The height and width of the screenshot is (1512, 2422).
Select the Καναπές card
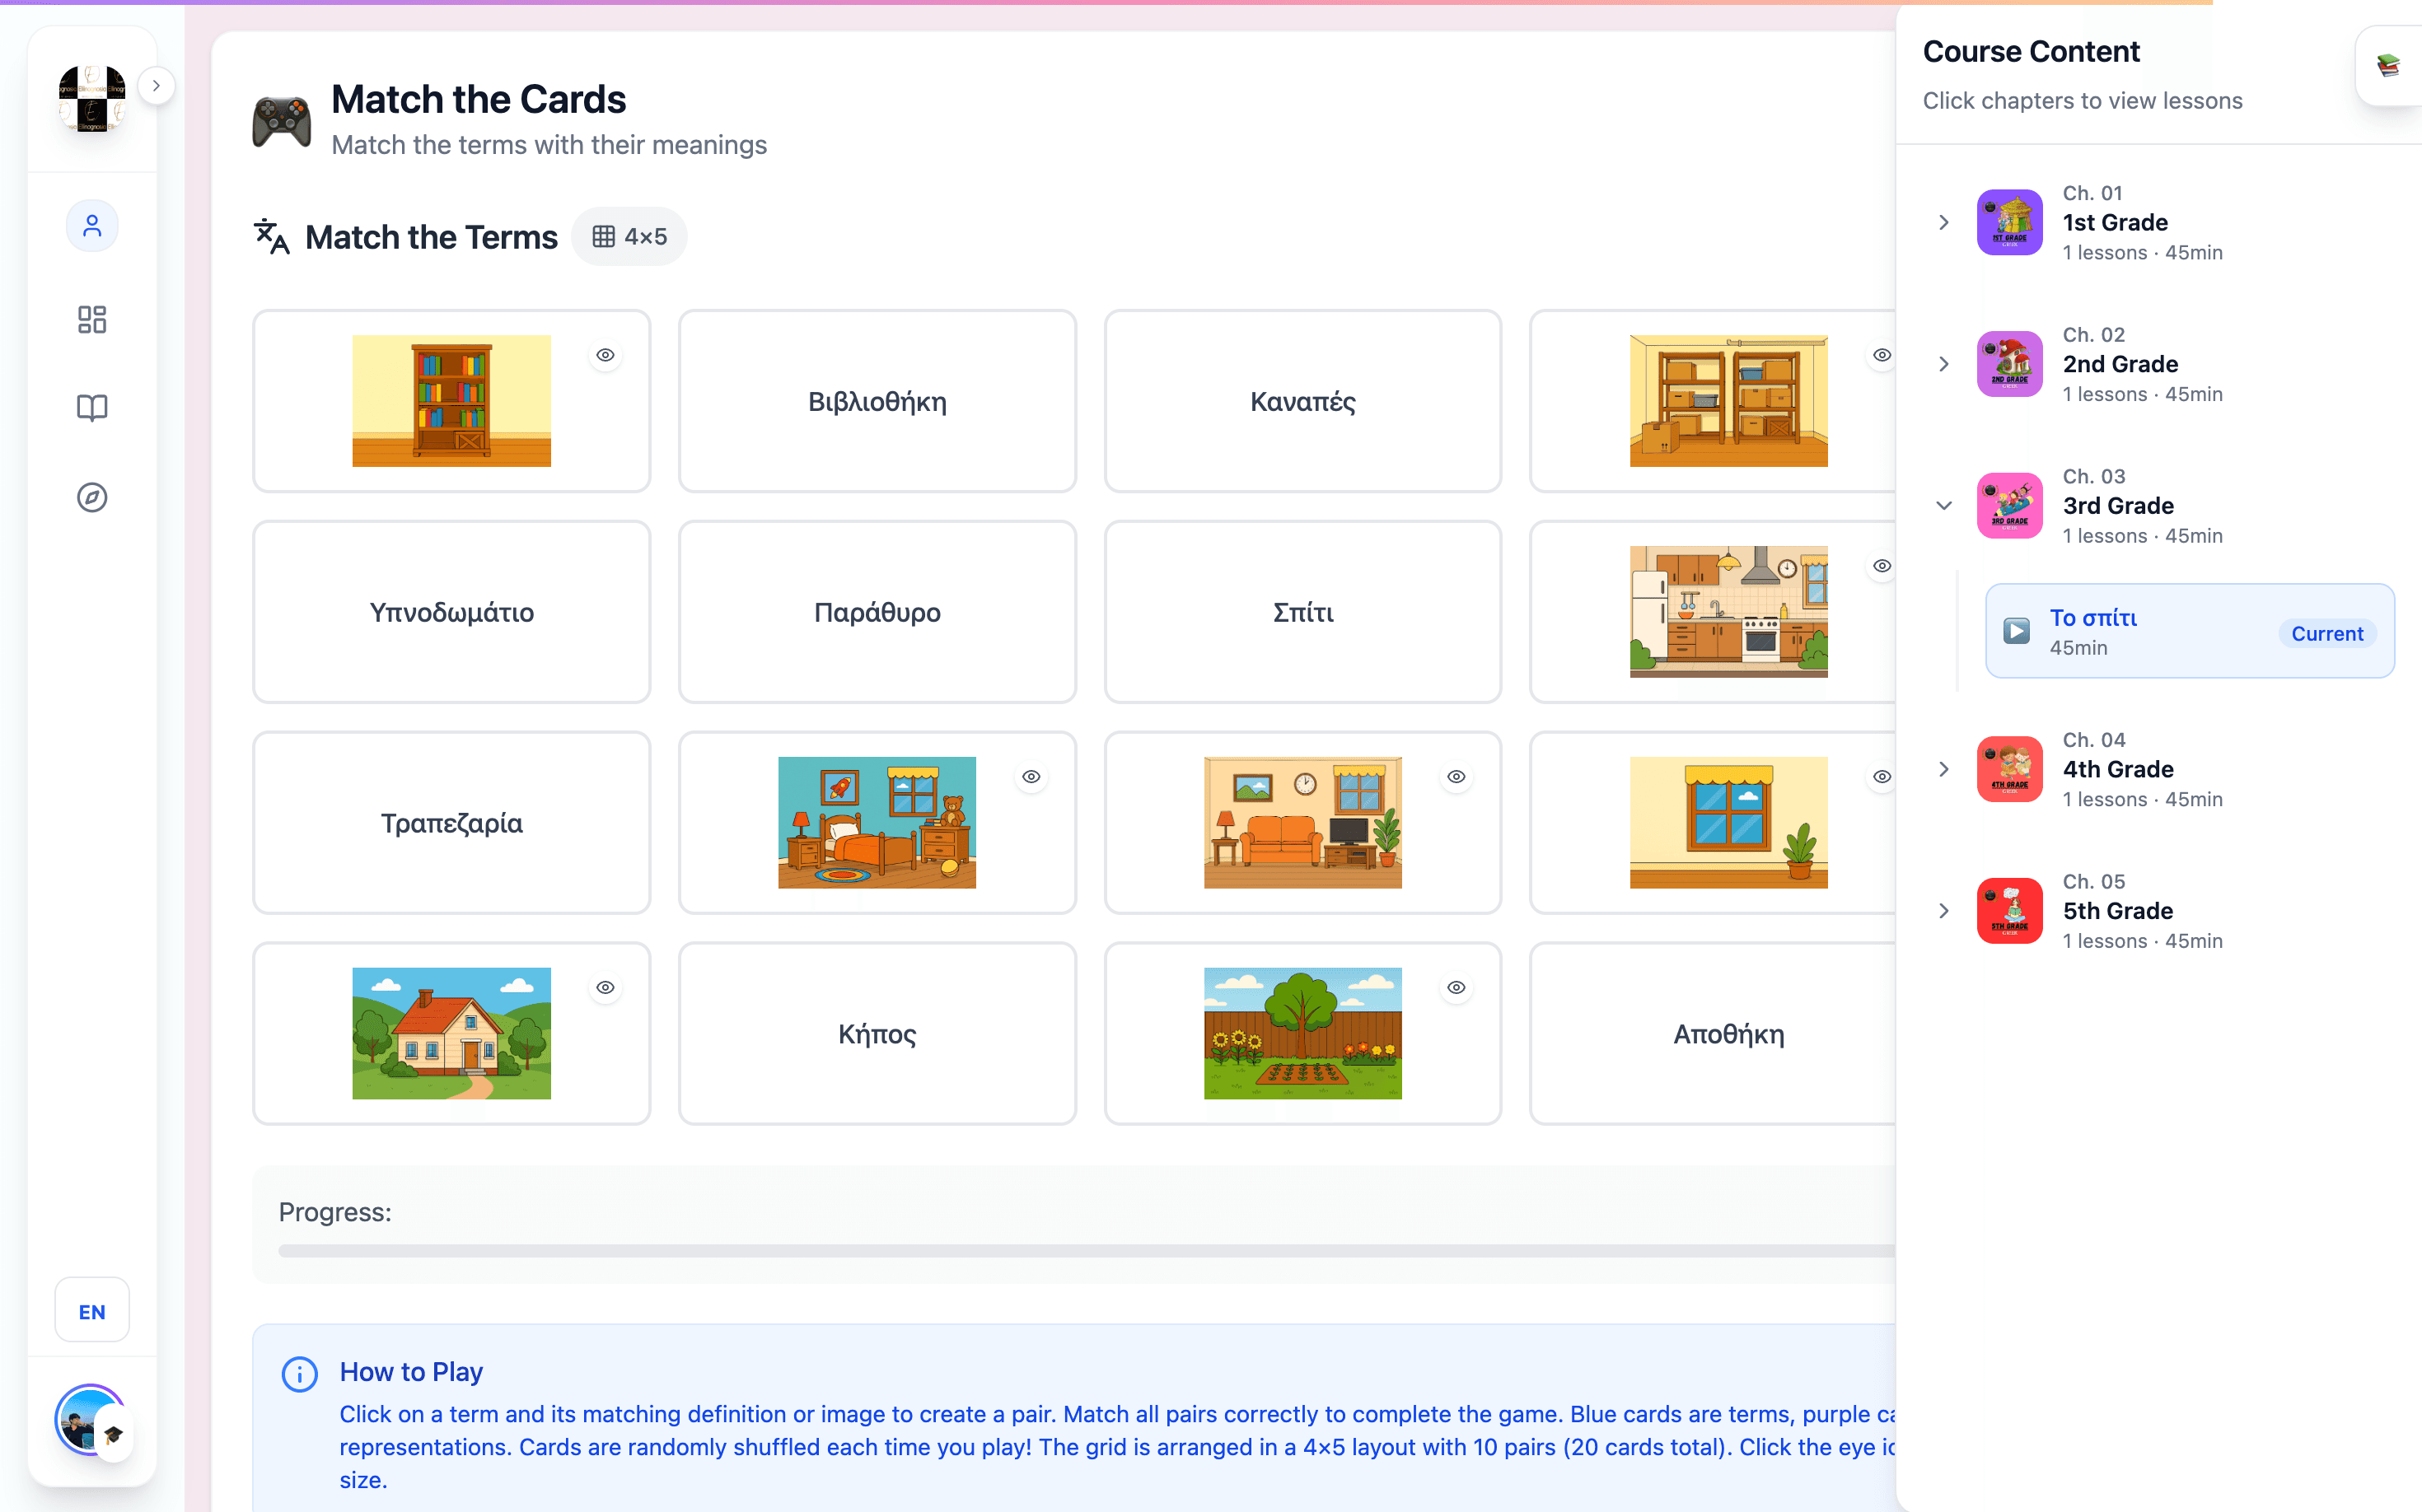click(x=1302, y=401)
